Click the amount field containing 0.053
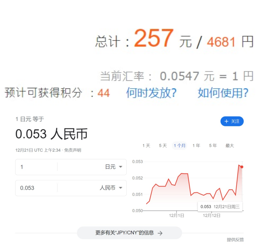The width and height of the screenshot is (265, 250). point(37,188)
